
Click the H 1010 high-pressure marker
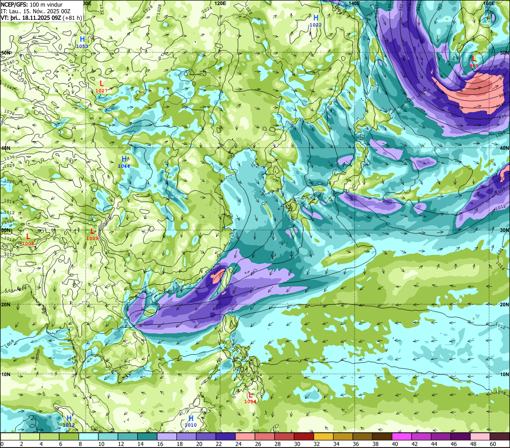[191, 421]
